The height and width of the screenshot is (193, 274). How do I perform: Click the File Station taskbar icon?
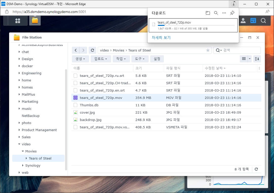[x=35, y=20]
